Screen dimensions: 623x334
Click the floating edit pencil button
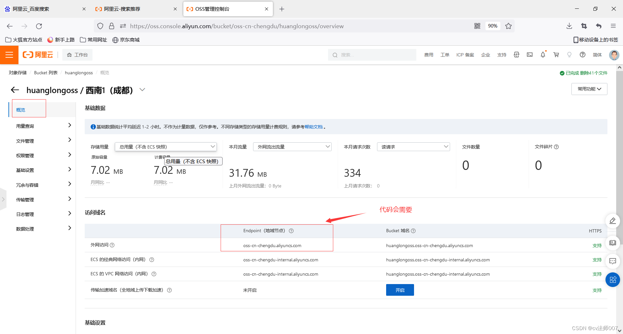(x=613, y=221)
